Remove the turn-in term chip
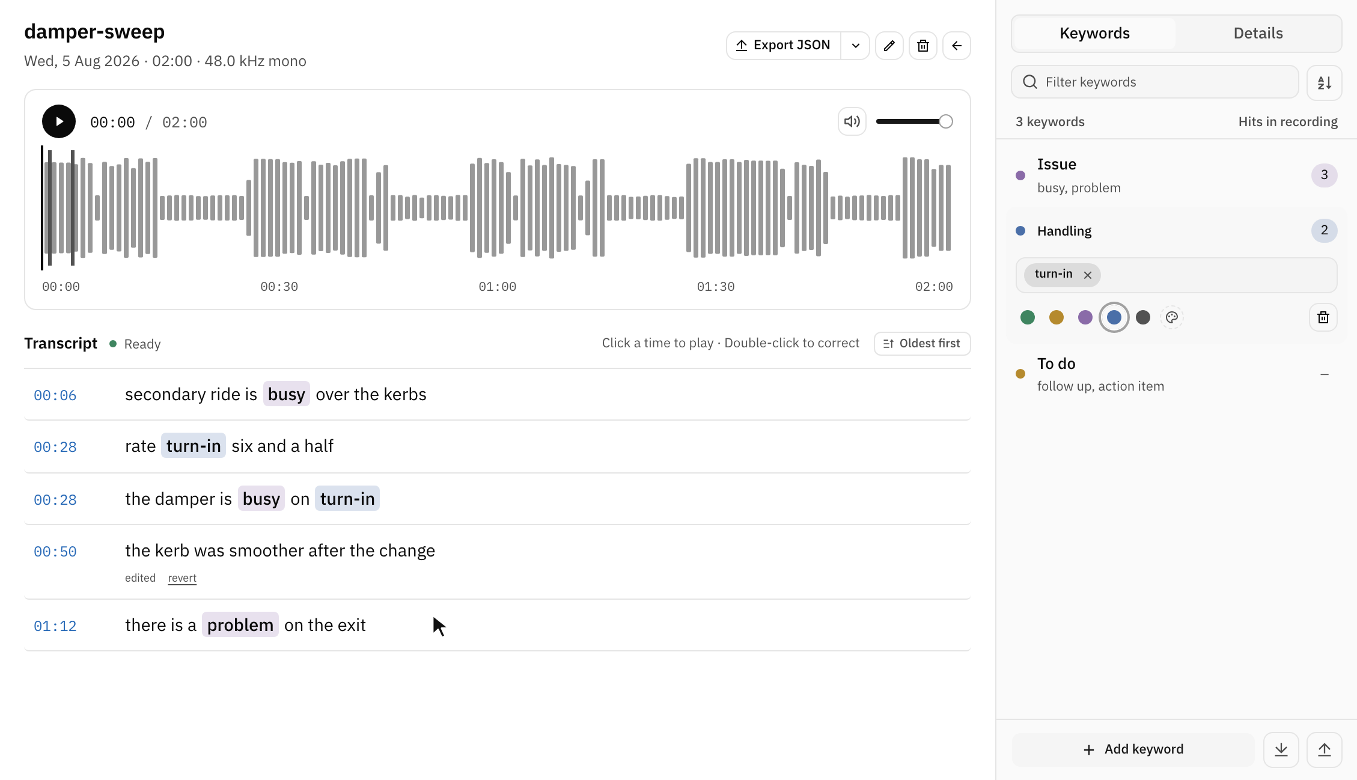1357x780 pixels. 1087,275
